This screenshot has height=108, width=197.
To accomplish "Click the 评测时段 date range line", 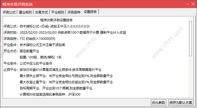I will tap(65, 33).
